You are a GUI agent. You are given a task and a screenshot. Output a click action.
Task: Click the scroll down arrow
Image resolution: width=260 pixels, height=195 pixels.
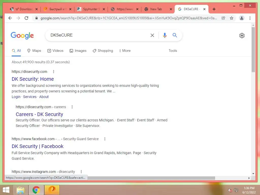(x=253, y=174)
